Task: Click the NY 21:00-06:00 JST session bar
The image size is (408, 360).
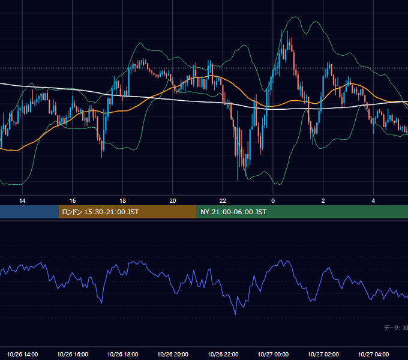Action: pyautogui.click(x=302, y=212)
